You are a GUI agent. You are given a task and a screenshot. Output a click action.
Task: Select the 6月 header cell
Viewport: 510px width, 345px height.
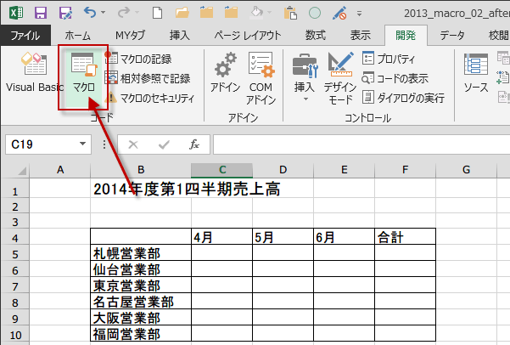tap(345, 237)
